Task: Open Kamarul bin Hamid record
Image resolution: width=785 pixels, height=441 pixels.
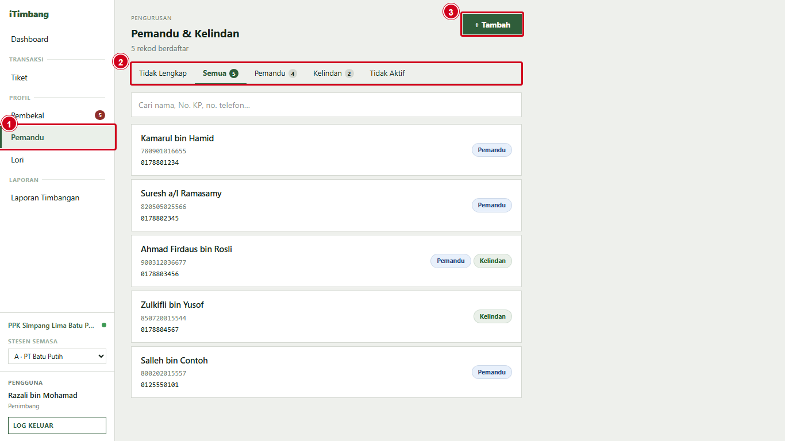Action: point(326,150)
